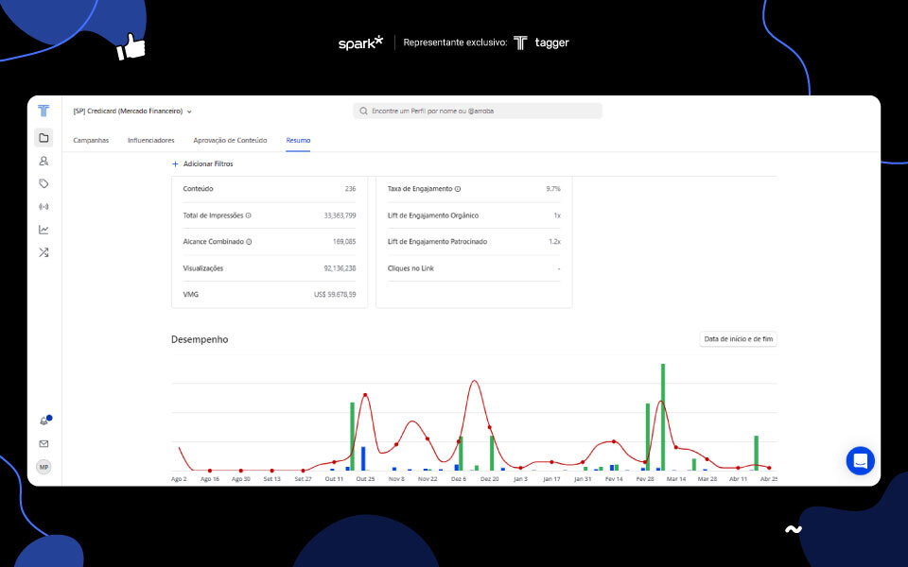Click the Tagger logo in the sidebar
This screenshot has height=567, width=908.
pos(44,111)
